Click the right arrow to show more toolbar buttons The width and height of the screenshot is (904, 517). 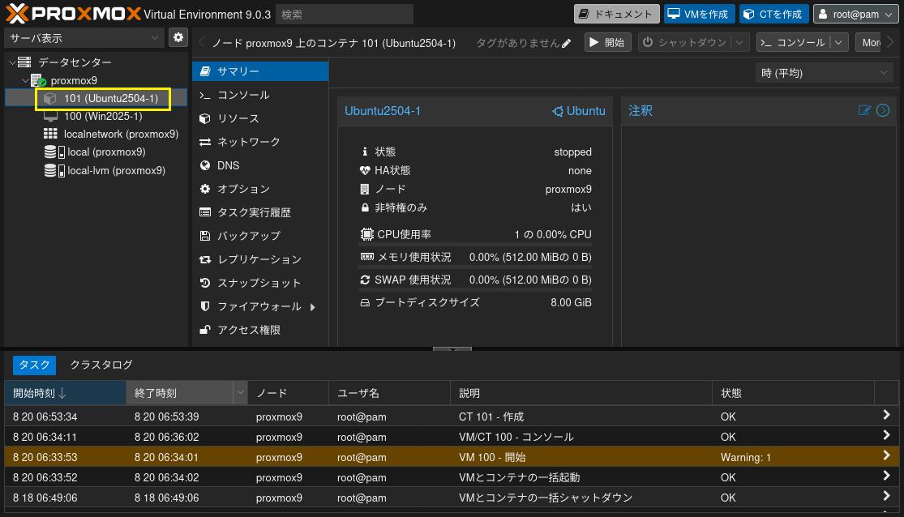pyautogui.click(x=890, y=43)
